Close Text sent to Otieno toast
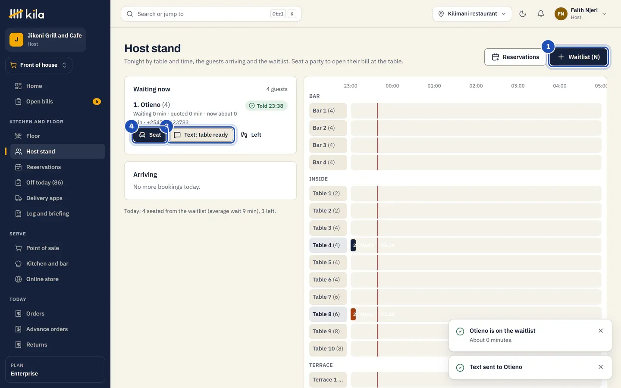Image resolution: width=621 pixels, height=388 pixels. coord(601,367)
